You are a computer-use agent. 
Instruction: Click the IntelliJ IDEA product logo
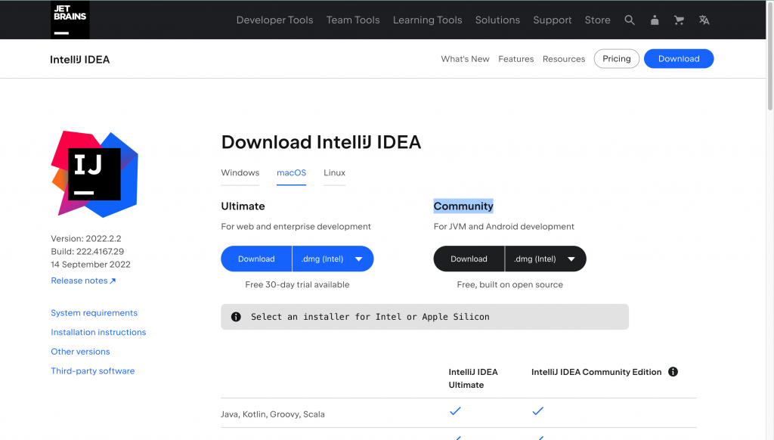(94, 174)
